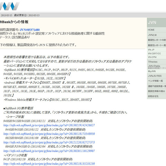The width and height of the screenshot is (166, 166).
Task: Open JVN iPedia in the sidebar
Action: [156, 67]
